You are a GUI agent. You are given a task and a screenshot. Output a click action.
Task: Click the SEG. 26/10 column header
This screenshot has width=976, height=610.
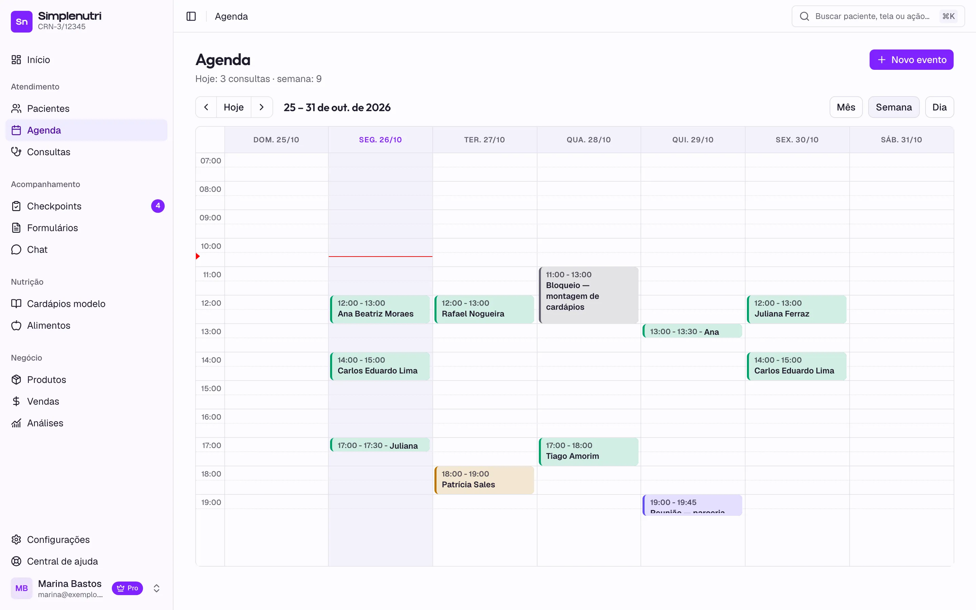tap(380, 140)
